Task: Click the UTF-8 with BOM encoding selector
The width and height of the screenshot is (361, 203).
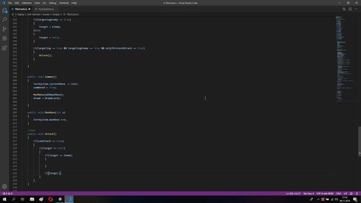Action: pos(325,193)
